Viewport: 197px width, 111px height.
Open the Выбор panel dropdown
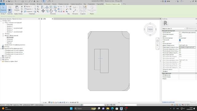3,14
